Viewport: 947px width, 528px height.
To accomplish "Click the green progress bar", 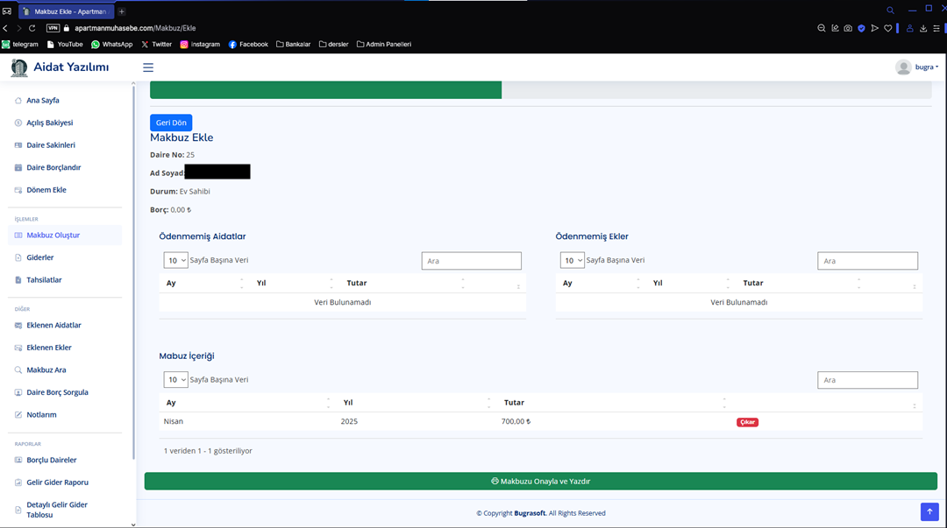I will pyautogui.click(x=325, y=90).
